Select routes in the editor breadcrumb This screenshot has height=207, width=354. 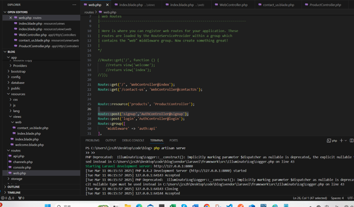click(x=89, y=12)
